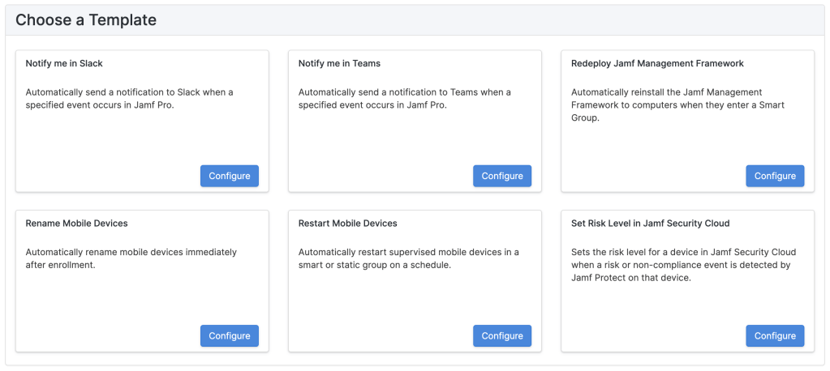The width and height of the screenshot is (830, 371).
Task: Click the restart supervised mobile devices description
Action: tap(408, 258)
